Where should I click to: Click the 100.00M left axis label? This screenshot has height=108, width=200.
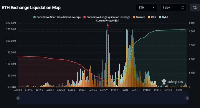[x=11, y=64]
